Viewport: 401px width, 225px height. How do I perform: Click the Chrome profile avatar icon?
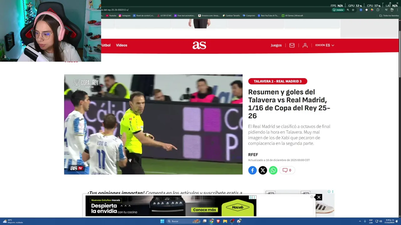392,10
